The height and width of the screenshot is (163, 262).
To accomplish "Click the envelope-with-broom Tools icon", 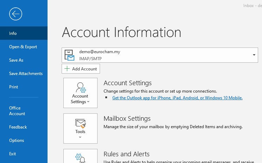I will point(81,124).
